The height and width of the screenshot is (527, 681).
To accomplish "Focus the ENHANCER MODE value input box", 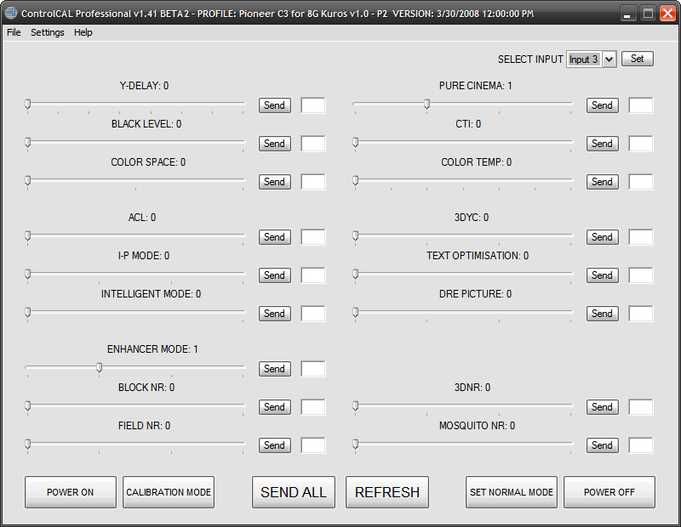I will pyautogui.click(x=313, y=369).
